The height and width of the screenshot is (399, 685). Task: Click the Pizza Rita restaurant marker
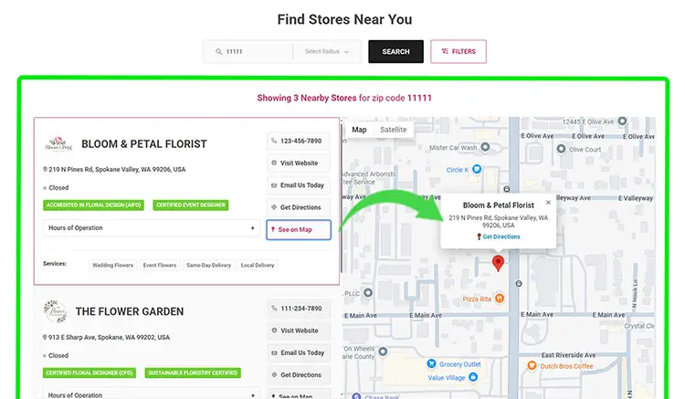tap(500, 299)
